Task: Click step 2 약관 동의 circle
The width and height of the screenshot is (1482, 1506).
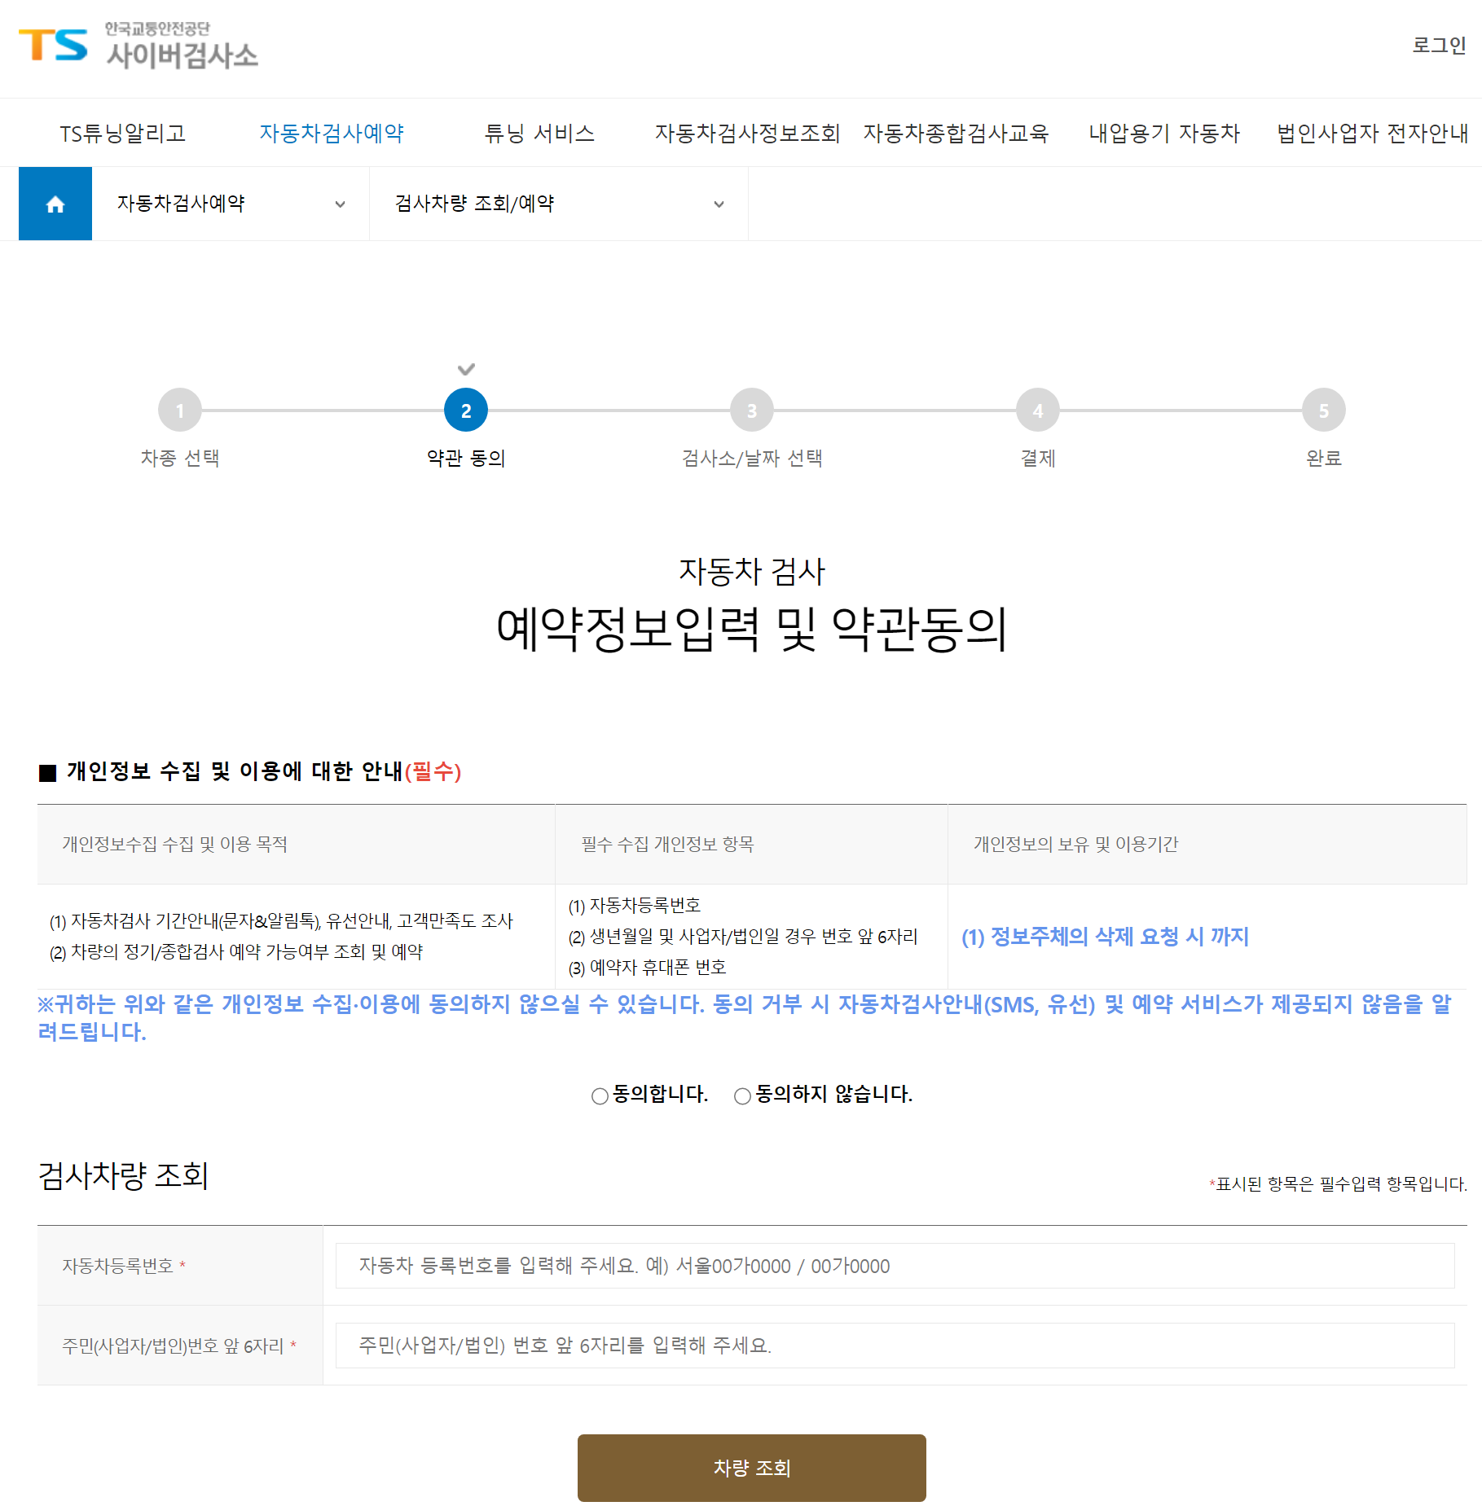Action: point(466,411)
